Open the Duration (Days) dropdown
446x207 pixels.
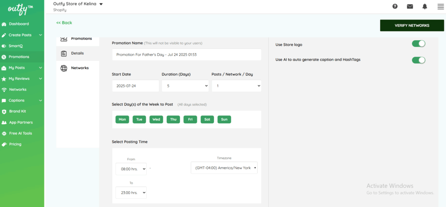pos(185,86)
